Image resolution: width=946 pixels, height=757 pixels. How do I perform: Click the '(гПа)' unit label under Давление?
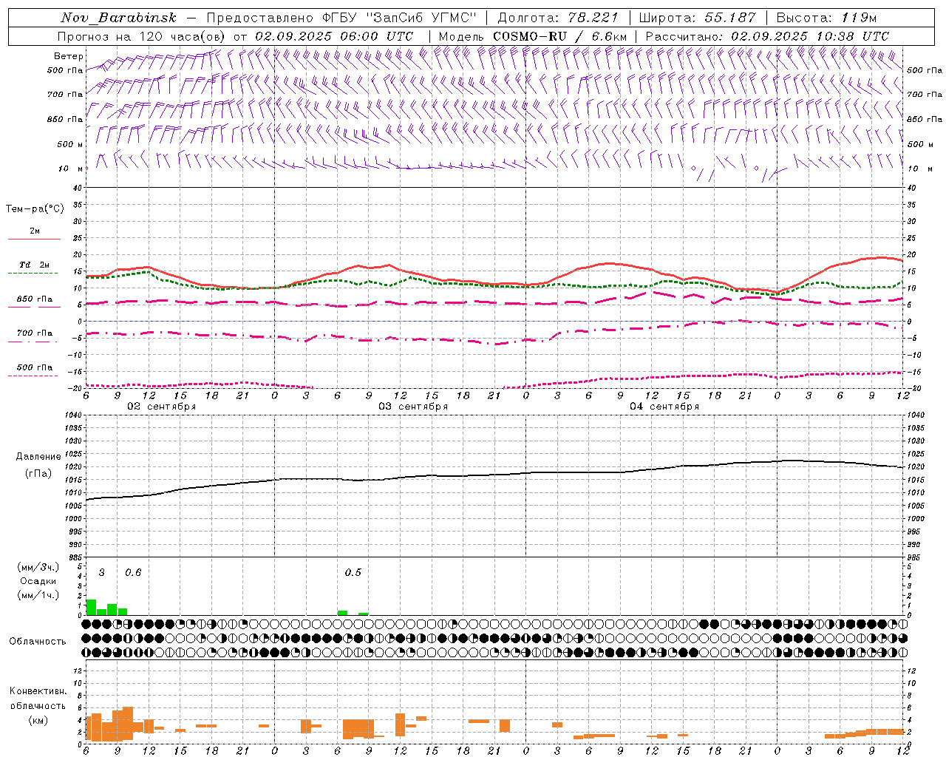click(x=38, y=473)
